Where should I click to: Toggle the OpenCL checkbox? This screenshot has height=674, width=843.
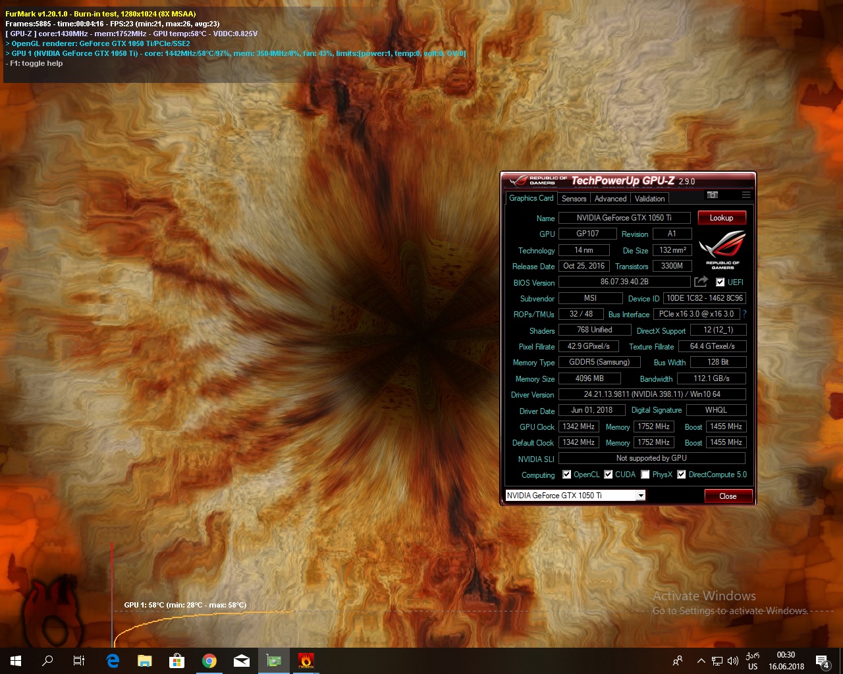pyautogui.click(x=566, y=475)
